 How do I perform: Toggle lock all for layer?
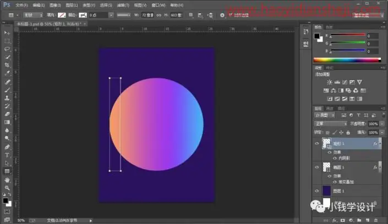348,133
